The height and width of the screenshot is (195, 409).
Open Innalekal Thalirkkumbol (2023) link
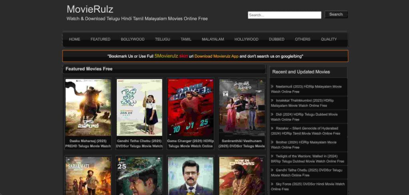coord(303,103)
